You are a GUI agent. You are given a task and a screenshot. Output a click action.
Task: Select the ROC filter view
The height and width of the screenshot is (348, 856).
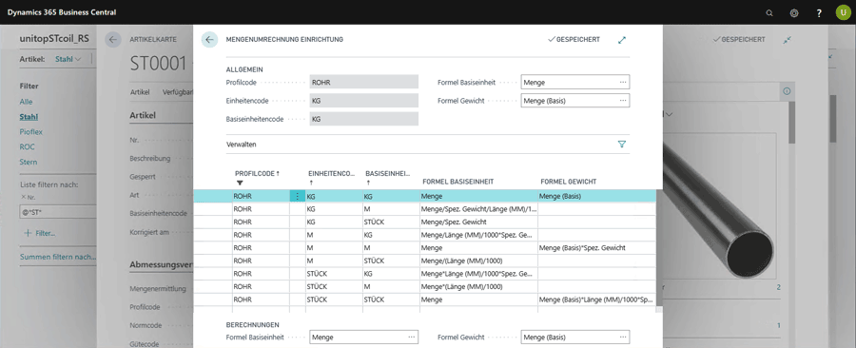27,146
